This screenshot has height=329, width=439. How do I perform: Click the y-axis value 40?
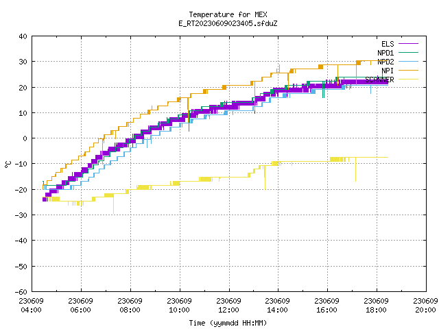coord(23,36)
